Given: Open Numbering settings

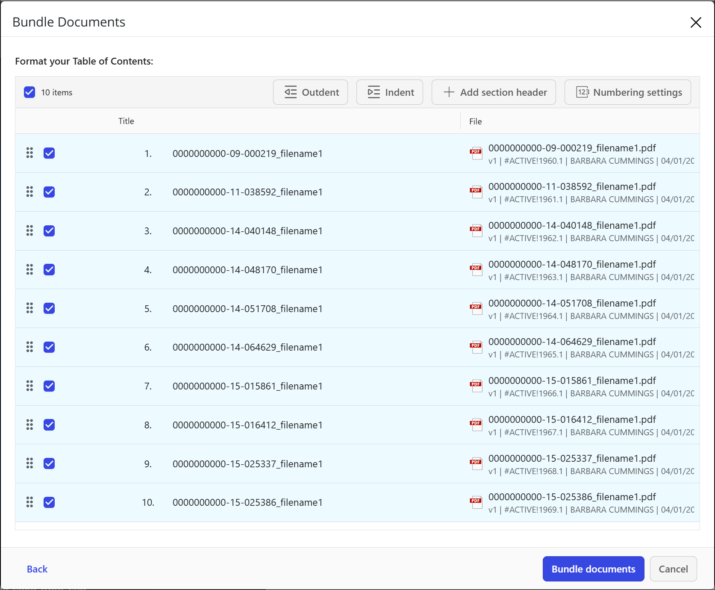Looking at the screenshot, I should pos(627,92).
